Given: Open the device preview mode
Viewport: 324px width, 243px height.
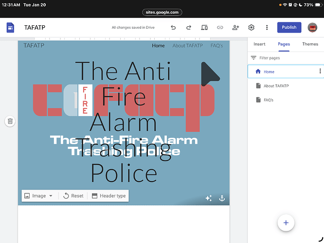Looking at the screenshot, I should coord(204,28).
